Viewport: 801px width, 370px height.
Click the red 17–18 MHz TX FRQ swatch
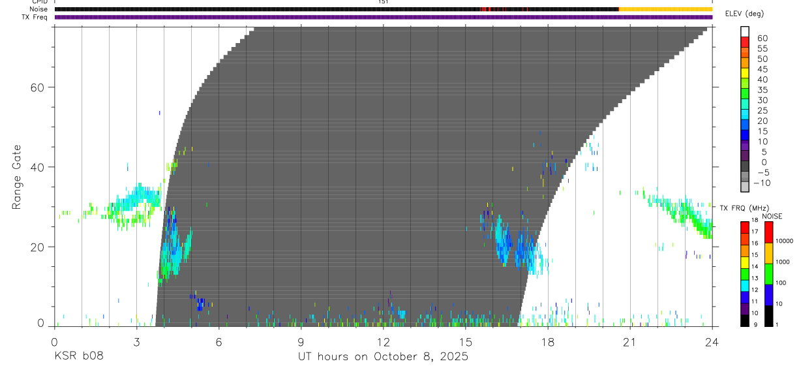coord(745,228)
